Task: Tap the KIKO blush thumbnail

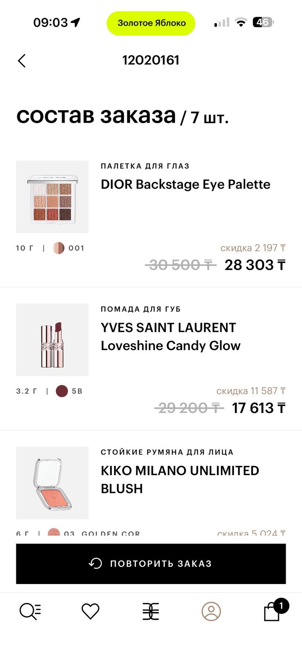Action: (52, 483)
